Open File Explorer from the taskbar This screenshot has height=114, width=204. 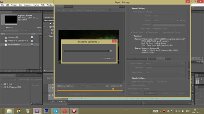(9, 111)
